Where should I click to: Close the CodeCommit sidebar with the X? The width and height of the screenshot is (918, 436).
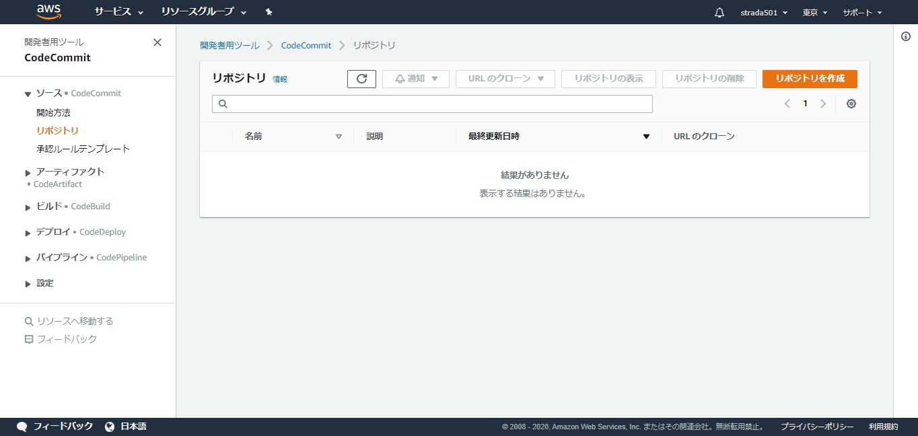coord(157,42)
